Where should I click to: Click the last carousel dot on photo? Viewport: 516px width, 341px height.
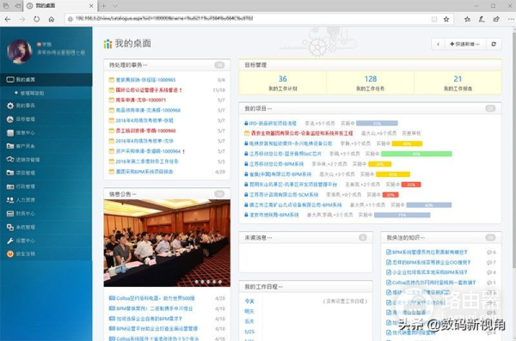(220, 282)
